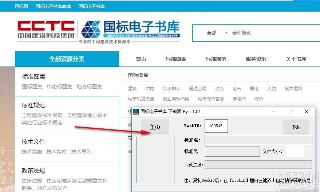Click the BookID input field
Screen dimensions: 320x192
pos(216,126)
